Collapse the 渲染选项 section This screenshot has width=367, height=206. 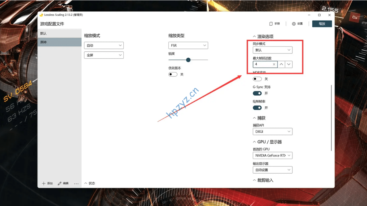(263, 36)
